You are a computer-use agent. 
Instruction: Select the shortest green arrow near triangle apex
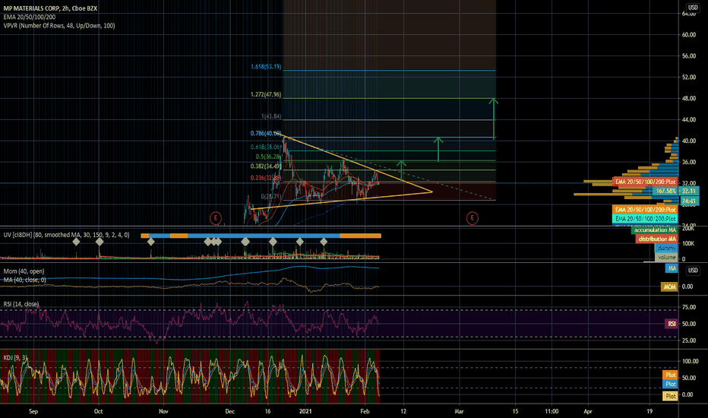pyautogui.click(x=401, y=170)
